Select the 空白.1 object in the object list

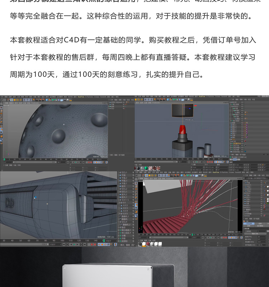pos(123,173)
